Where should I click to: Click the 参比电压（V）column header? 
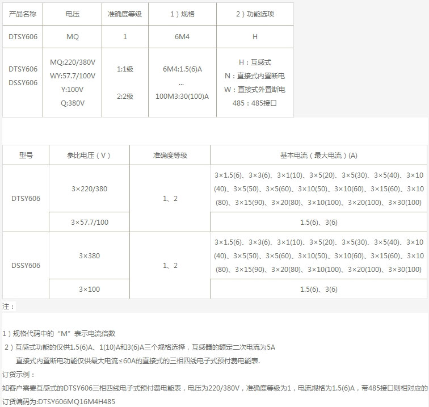pos(89,155)
